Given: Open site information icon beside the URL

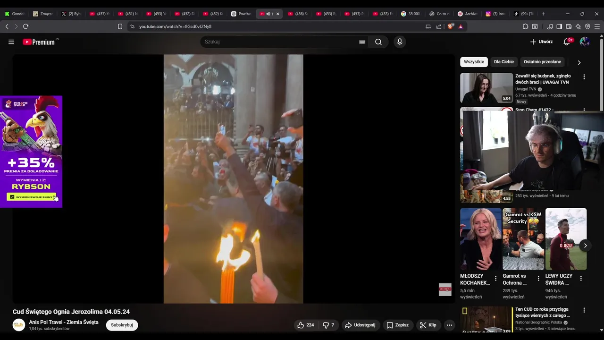Looking at the screenshot, I should [x=132, y=26].
